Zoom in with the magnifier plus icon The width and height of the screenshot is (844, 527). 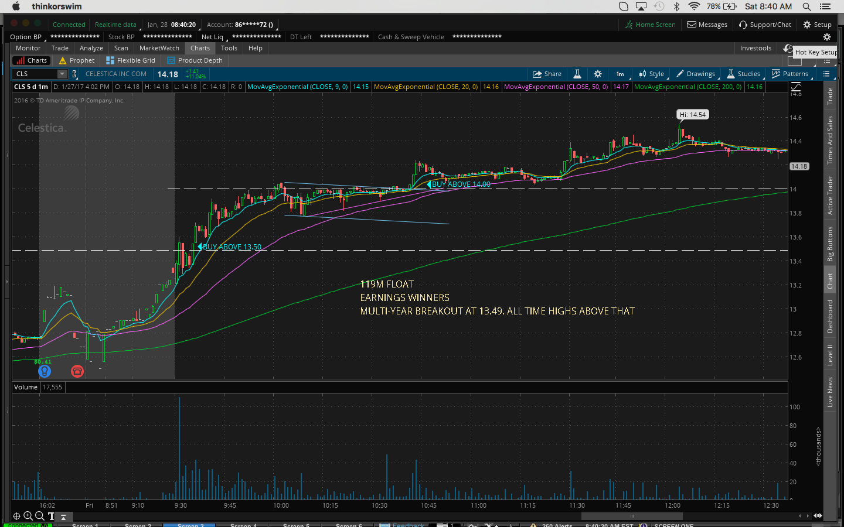coord(28,516)
